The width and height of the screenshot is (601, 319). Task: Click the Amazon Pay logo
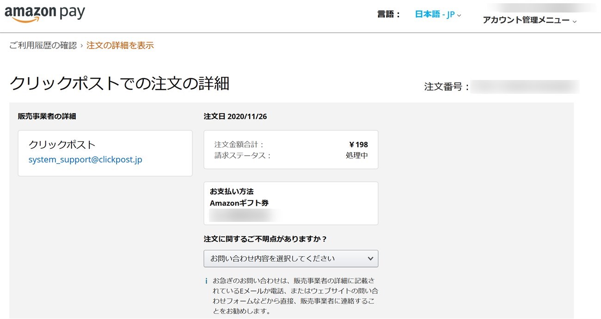click(x=45, y=13)
